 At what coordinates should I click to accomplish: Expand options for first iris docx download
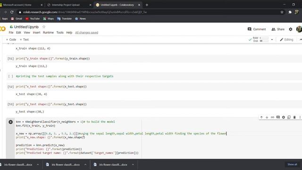point(38,165)
